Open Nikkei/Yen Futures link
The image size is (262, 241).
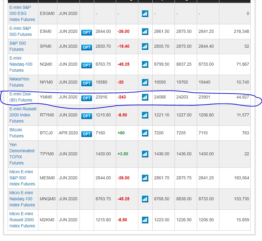tap(19, 82)
